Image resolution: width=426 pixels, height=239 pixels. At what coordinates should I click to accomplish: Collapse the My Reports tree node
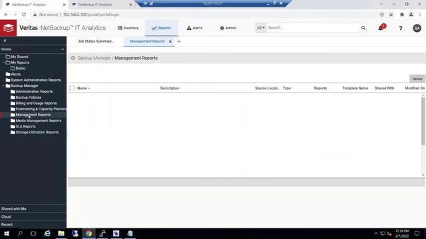tap(3, 62)
